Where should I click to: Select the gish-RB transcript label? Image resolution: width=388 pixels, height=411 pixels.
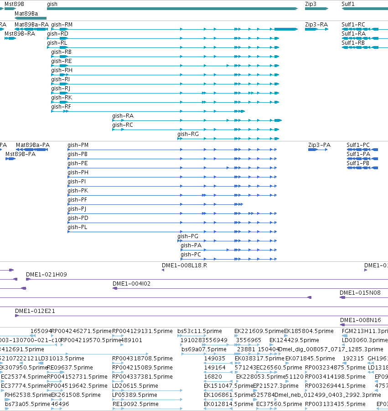[x=61, y=52]
